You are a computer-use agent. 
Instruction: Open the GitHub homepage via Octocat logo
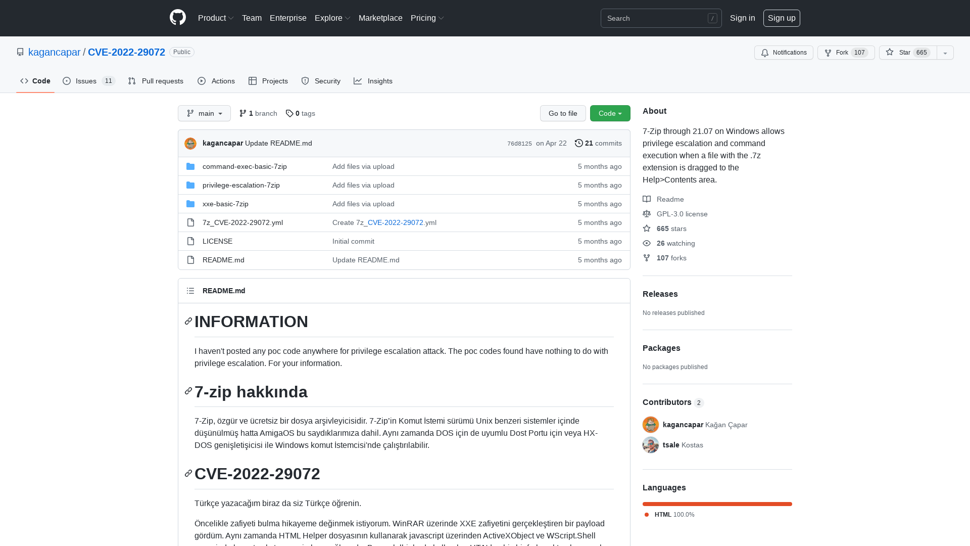[178, 18]
